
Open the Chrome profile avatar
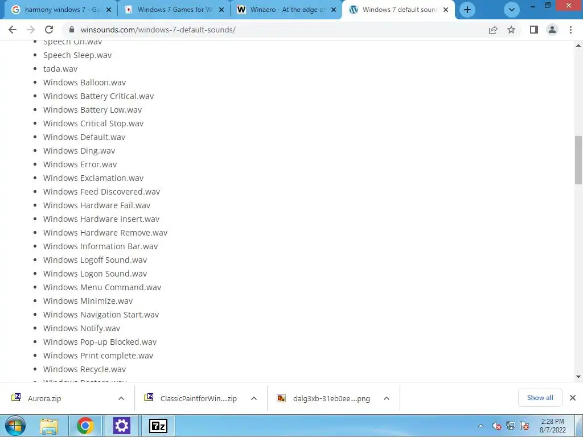tap(552, 30)
